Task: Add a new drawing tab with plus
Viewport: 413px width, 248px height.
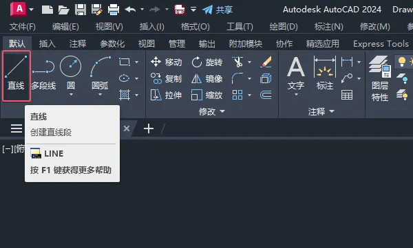Action: point(149,128)
